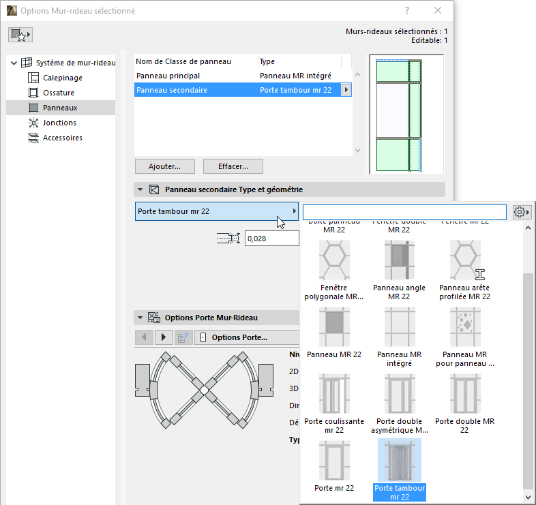Click the Panneau MR intégré type cell
The height and width of the screenshot is (505, 536).
click(x=295, y=76)
